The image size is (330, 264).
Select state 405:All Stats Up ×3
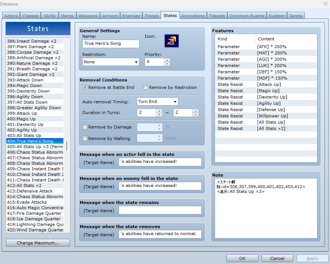pos(35,147)
